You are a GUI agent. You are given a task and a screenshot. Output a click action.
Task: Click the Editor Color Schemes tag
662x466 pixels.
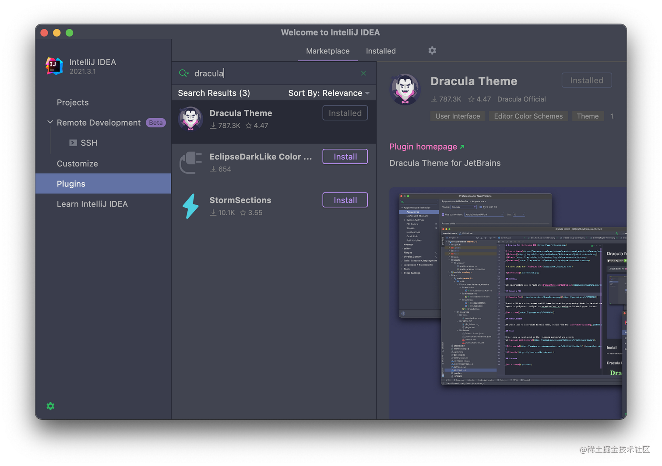click(x=528, y=116)
